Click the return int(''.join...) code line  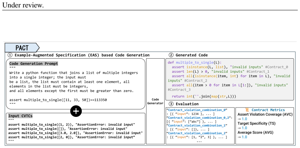204,96
